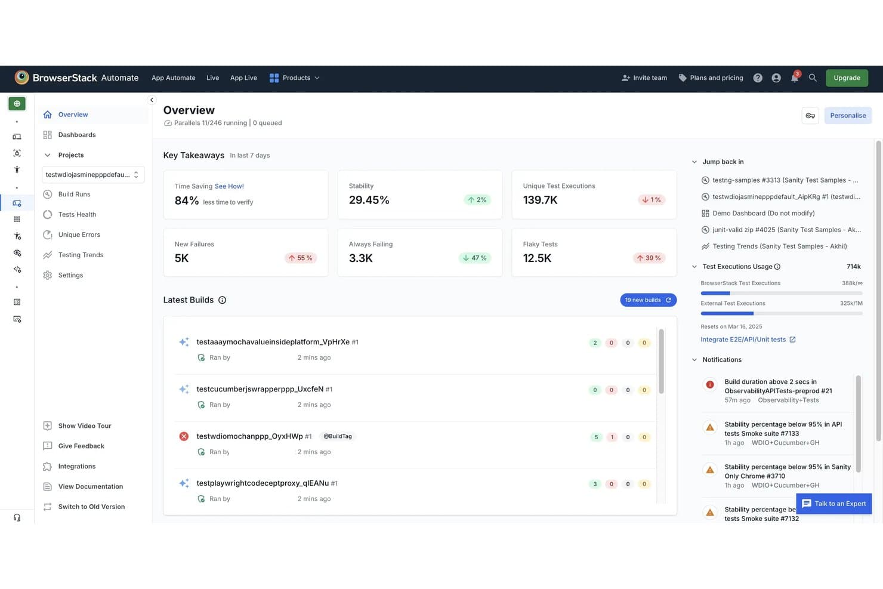The width and height of the screenshot is (883, 589).
Task: Click the green globe icon in left rail
Action: pyautogui.click(x=17, y=104)
